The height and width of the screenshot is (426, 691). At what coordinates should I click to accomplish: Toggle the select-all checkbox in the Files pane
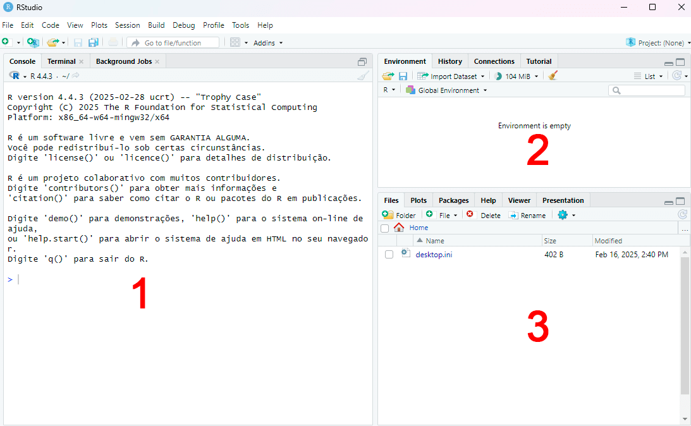tap(384, 228)
